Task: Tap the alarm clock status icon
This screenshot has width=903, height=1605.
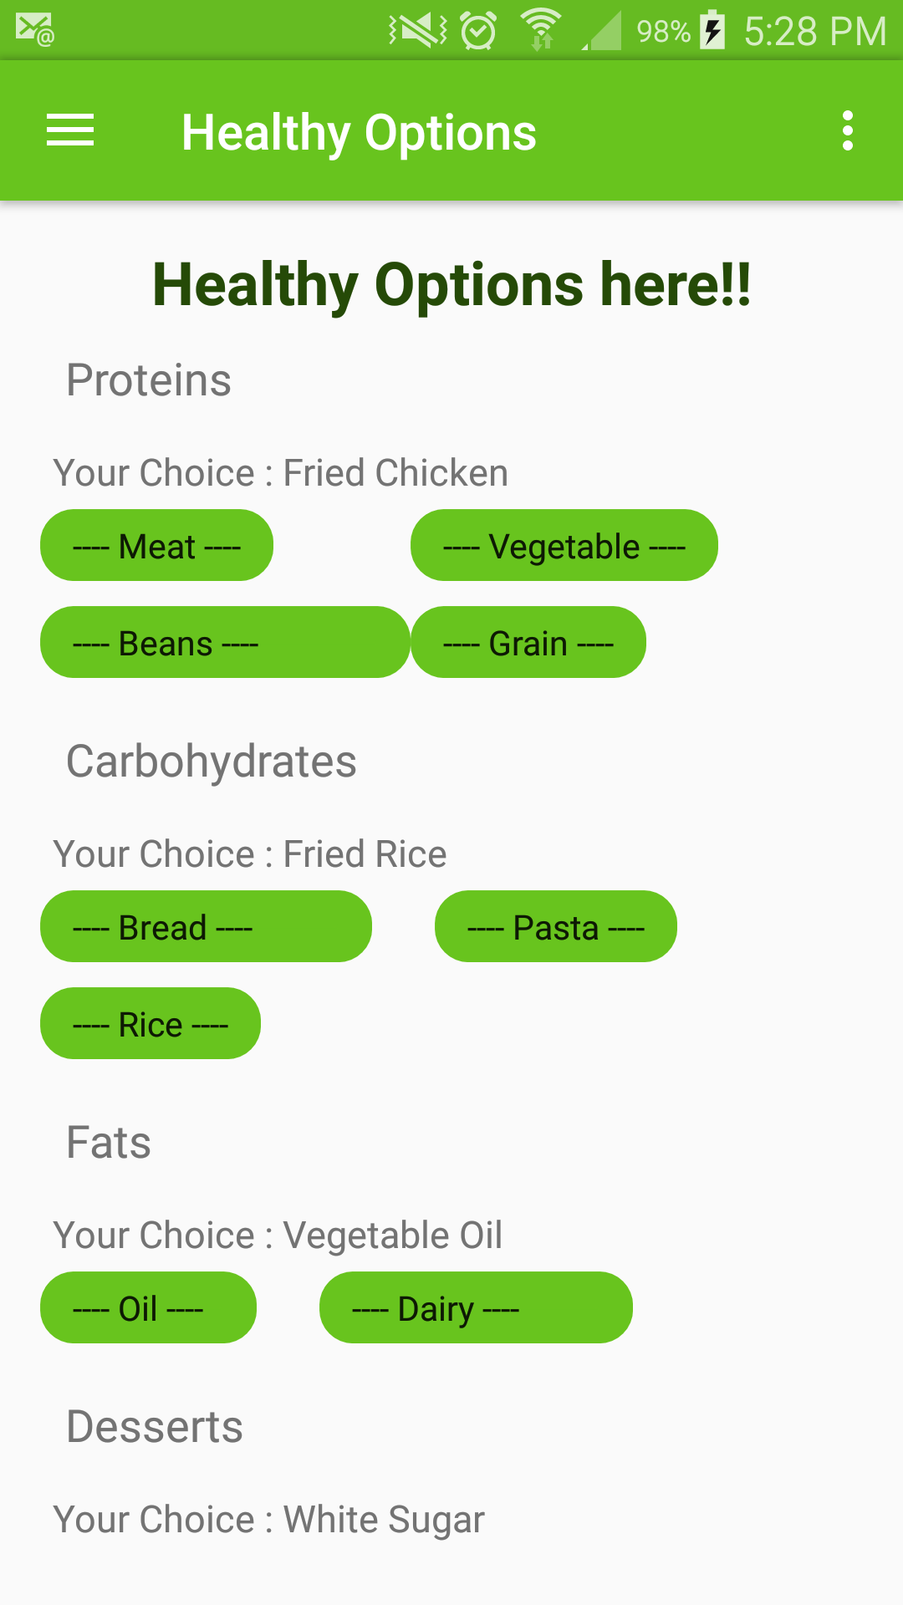Action: point(478,32)
